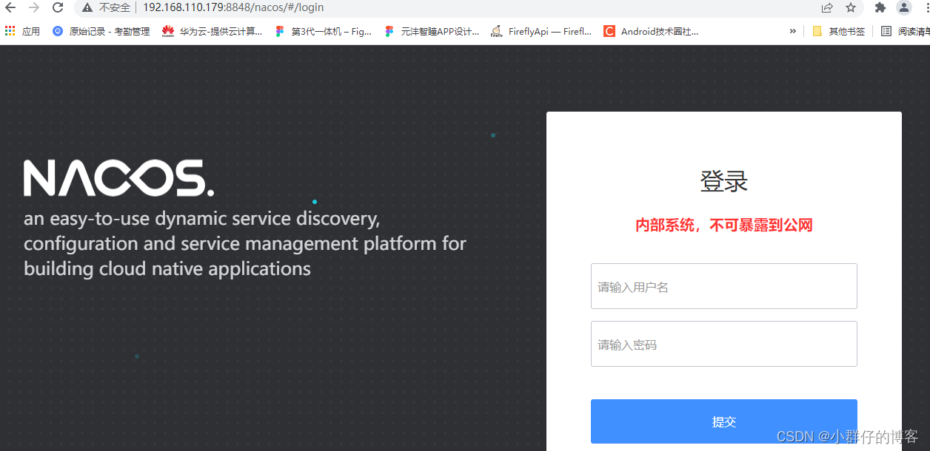Open the 其他书签 folder

point(838,31)
